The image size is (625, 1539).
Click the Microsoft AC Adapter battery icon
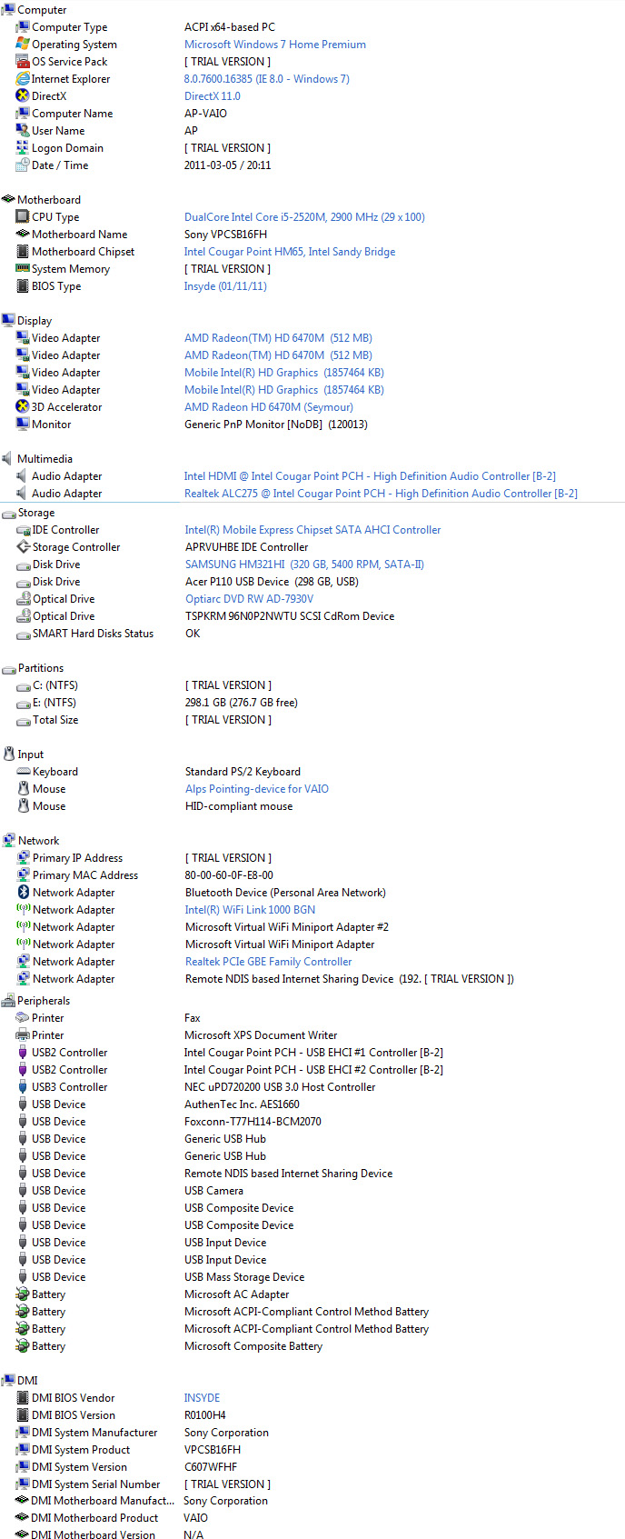pos(23,1294)
